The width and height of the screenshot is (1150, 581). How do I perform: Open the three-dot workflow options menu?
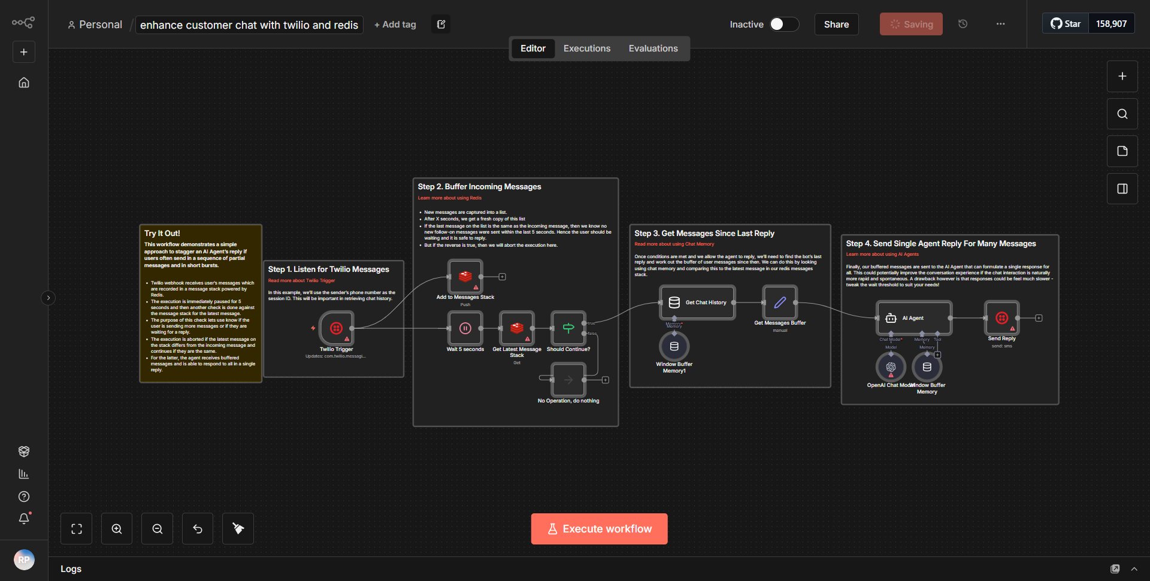[1000, 24]
